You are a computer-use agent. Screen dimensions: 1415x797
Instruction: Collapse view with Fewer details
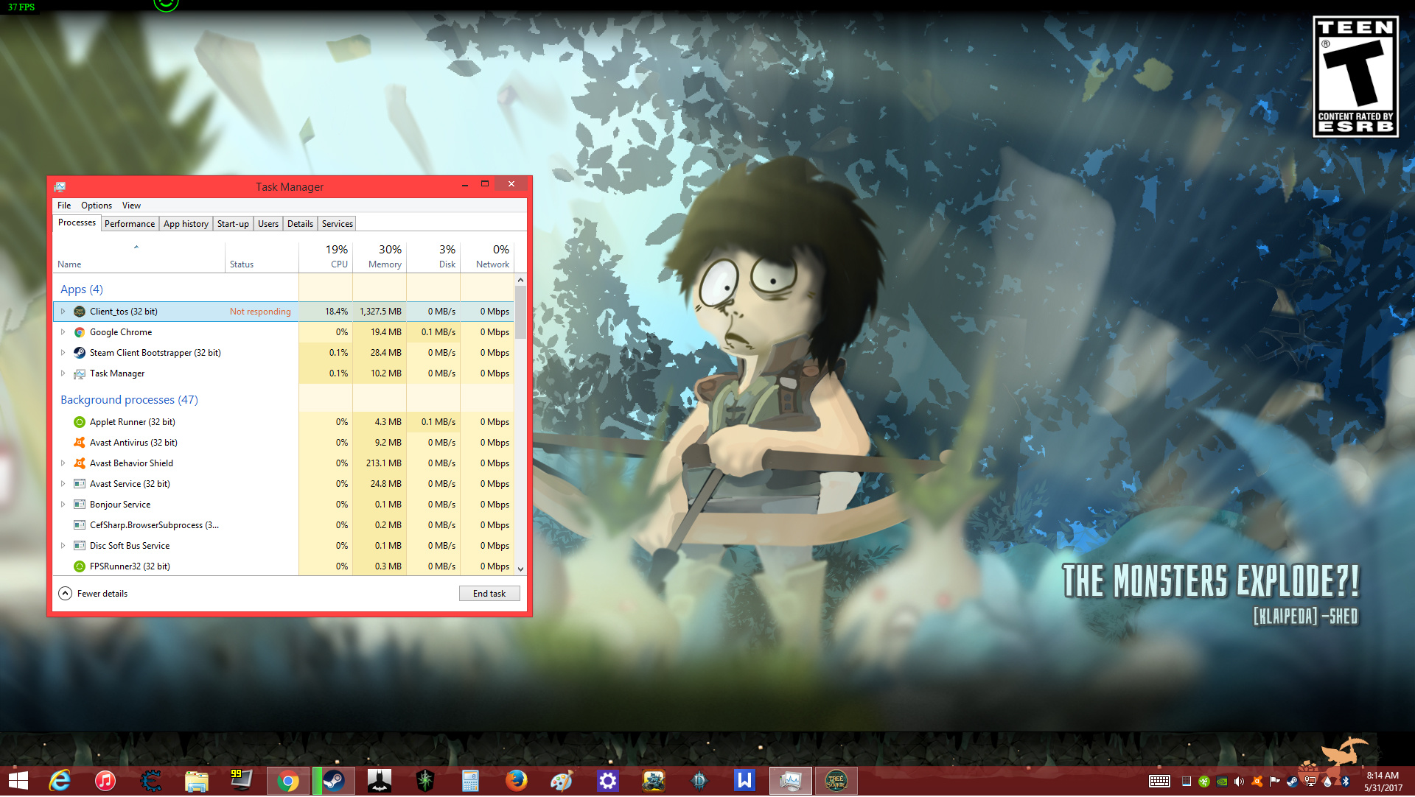point(93,594)
